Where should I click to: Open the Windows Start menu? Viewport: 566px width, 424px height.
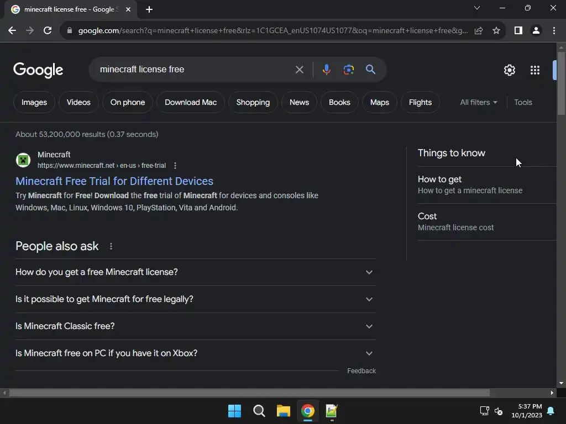coord(234,411)
